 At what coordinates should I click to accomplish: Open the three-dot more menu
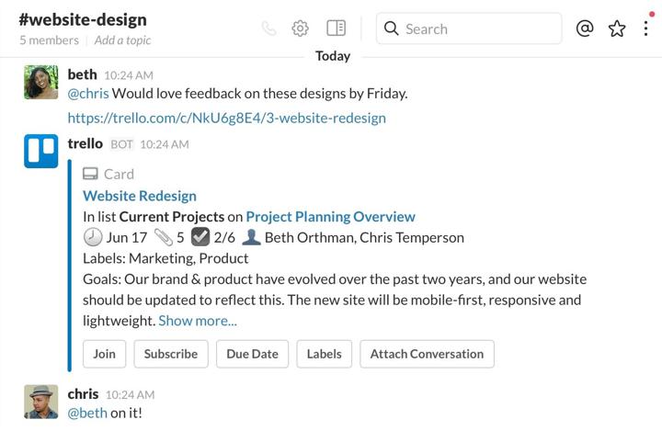pos(645,28)
